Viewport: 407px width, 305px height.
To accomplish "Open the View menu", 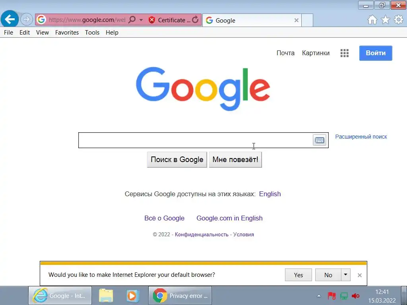I will pos(42,33).
